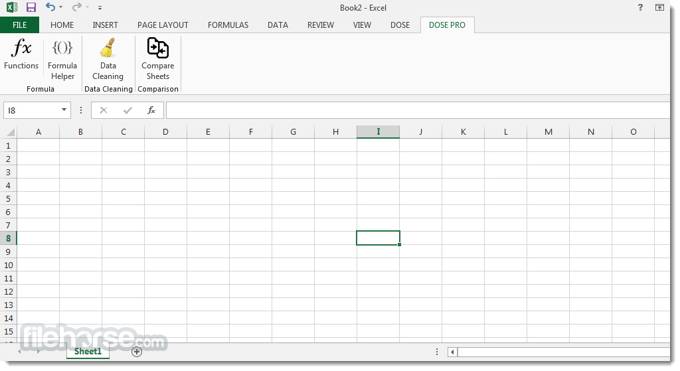680x371 pixels.
Task: Select column M header
Action: point(548,132)
